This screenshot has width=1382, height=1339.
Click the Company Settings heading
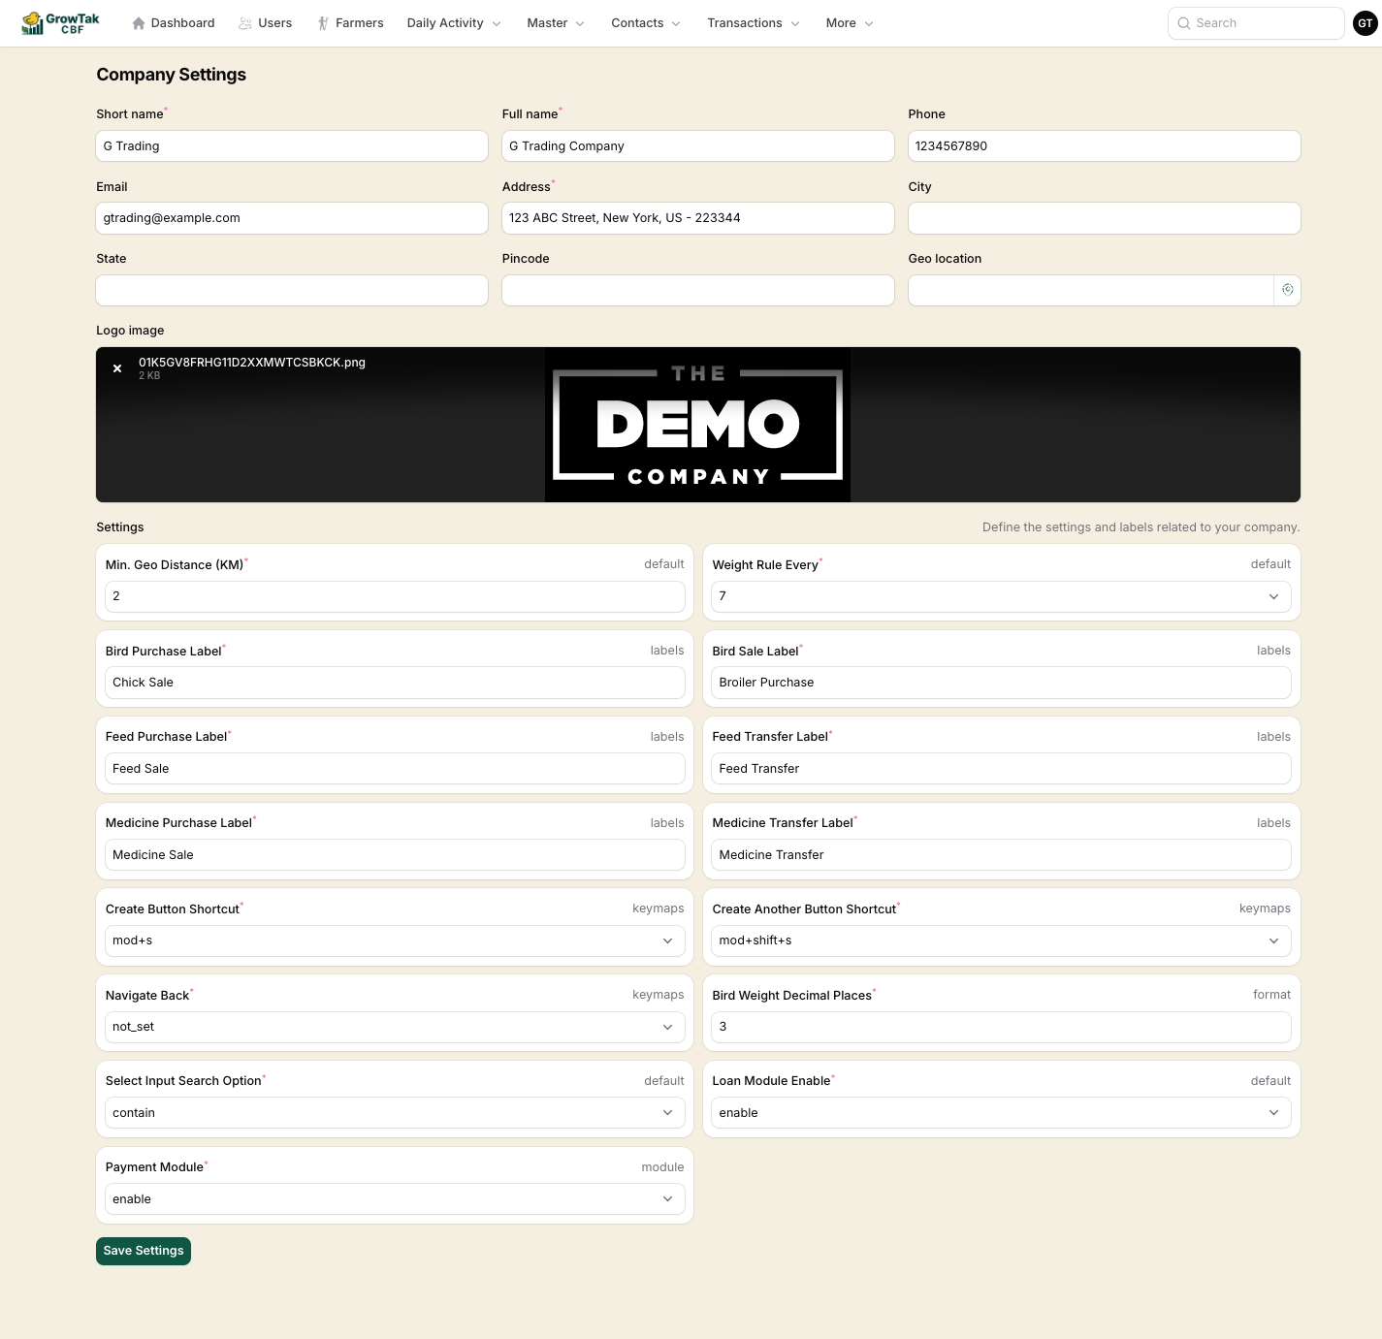[171, 75]
